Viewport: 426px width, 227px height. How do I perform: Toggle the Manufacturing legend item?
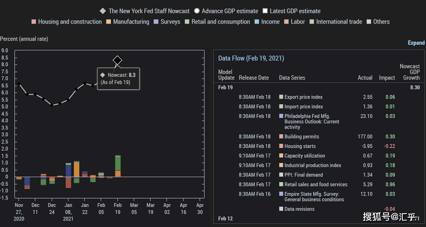(x=128, y=22)
